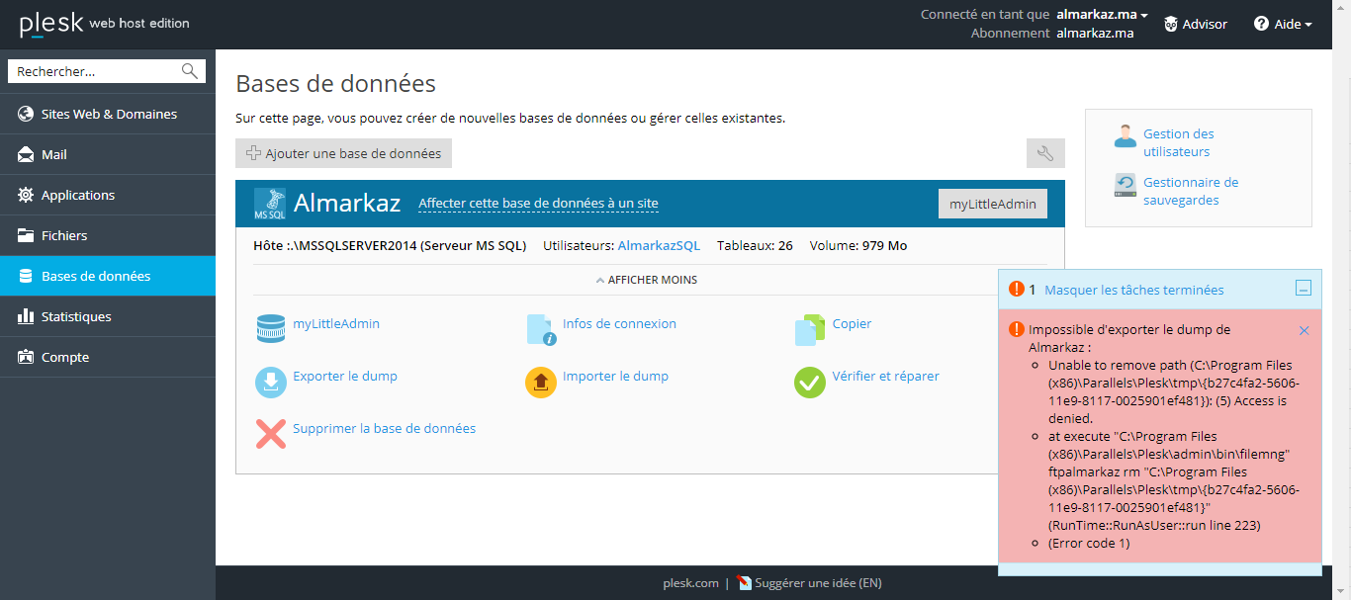
Task: Click the MS SQL database logo
Action: pos(270,204)
